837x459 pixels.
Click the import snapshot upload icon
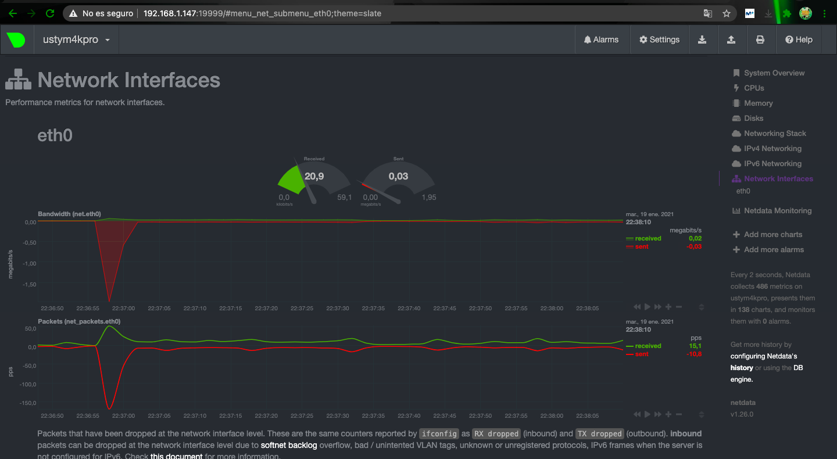731,40
